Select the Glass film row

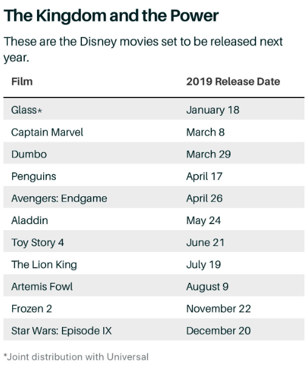coord(154,110)
